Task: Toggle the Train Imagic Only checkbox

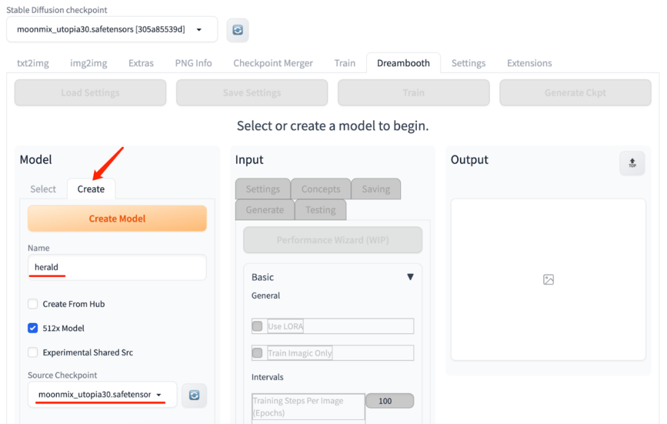Action: (x=258, y=352)
